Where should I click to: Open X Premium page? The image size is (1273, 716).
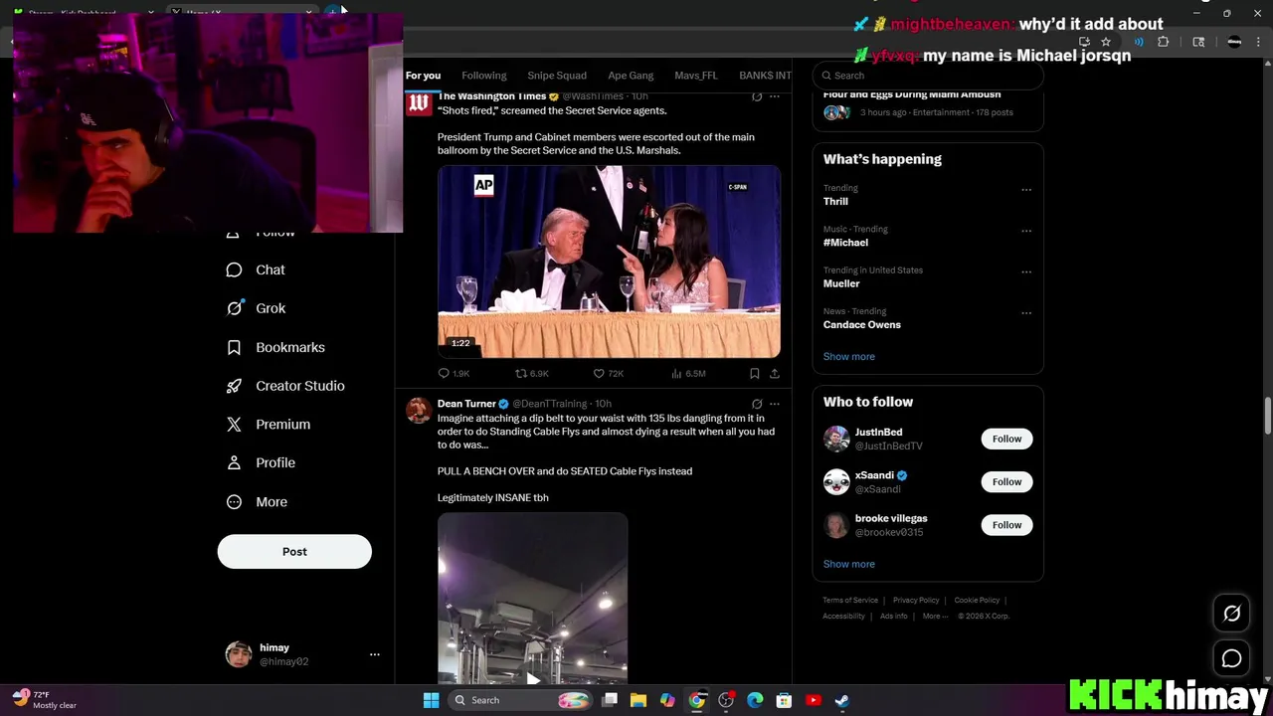[269, 425]
